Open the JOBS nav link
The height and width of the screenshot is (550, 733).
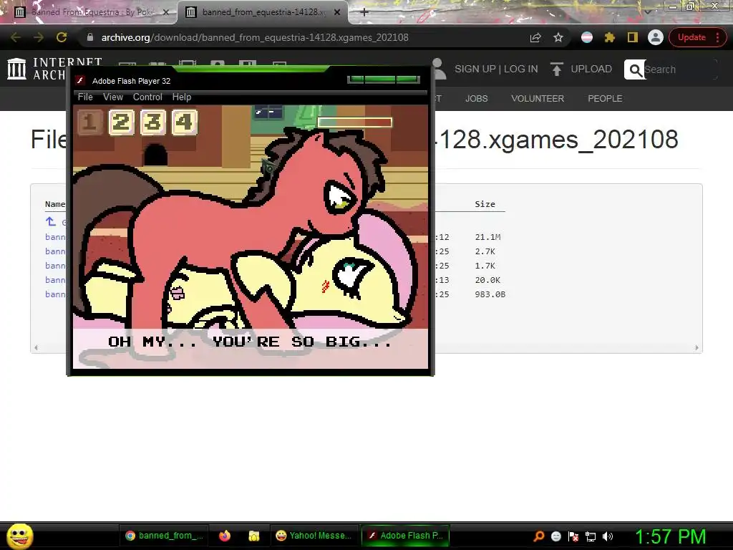pos(476,99)
